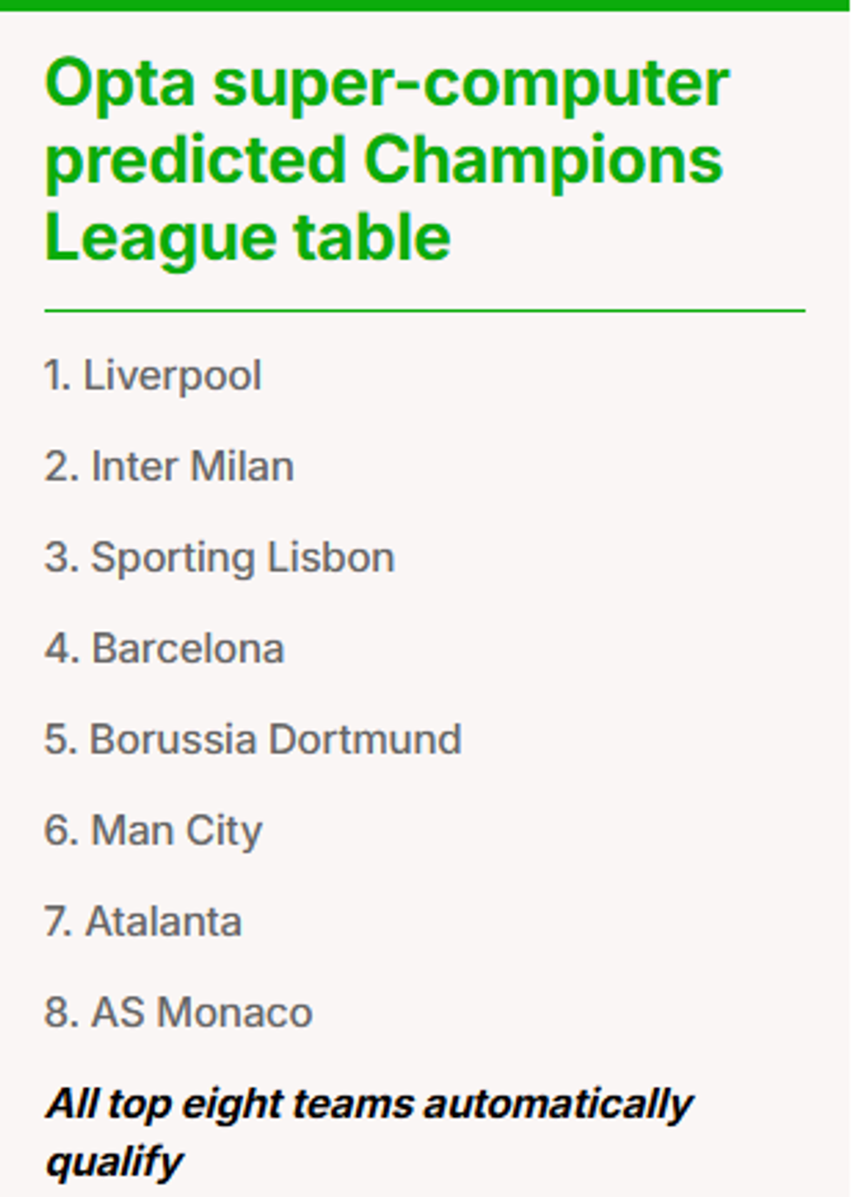Select the '1. Liverpool' list entry
Viewport: 852px width, 1197px height.
pos(153,376)
